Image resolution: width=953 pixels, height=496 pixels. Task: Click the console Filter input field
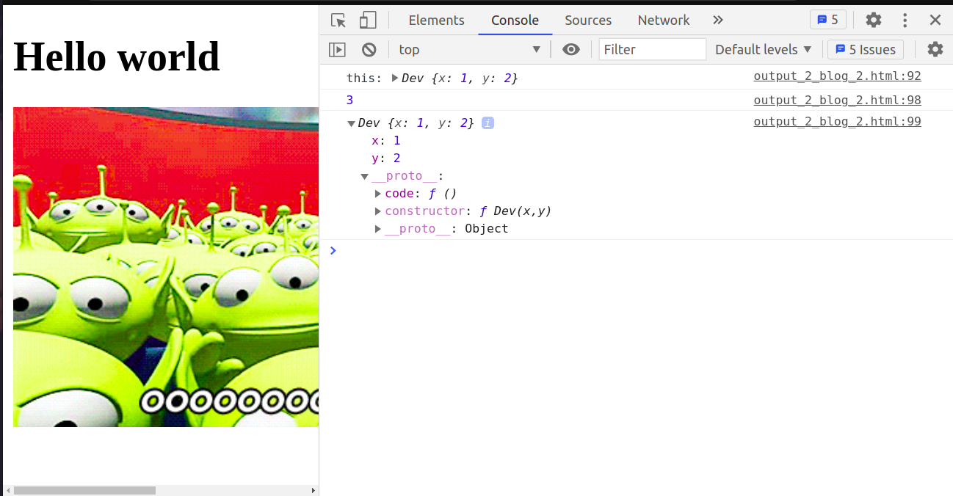(652, 50)
